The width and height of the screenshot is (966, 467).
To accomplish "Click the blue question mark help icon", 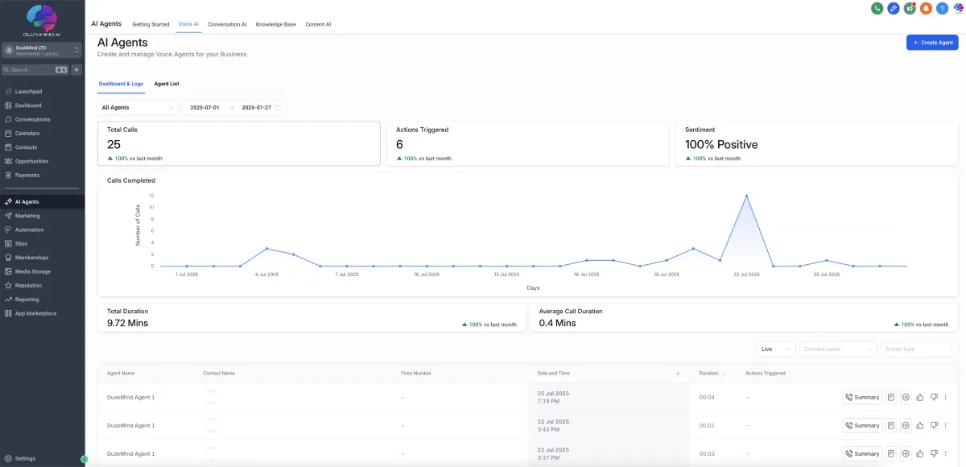I will pos(942,8).
